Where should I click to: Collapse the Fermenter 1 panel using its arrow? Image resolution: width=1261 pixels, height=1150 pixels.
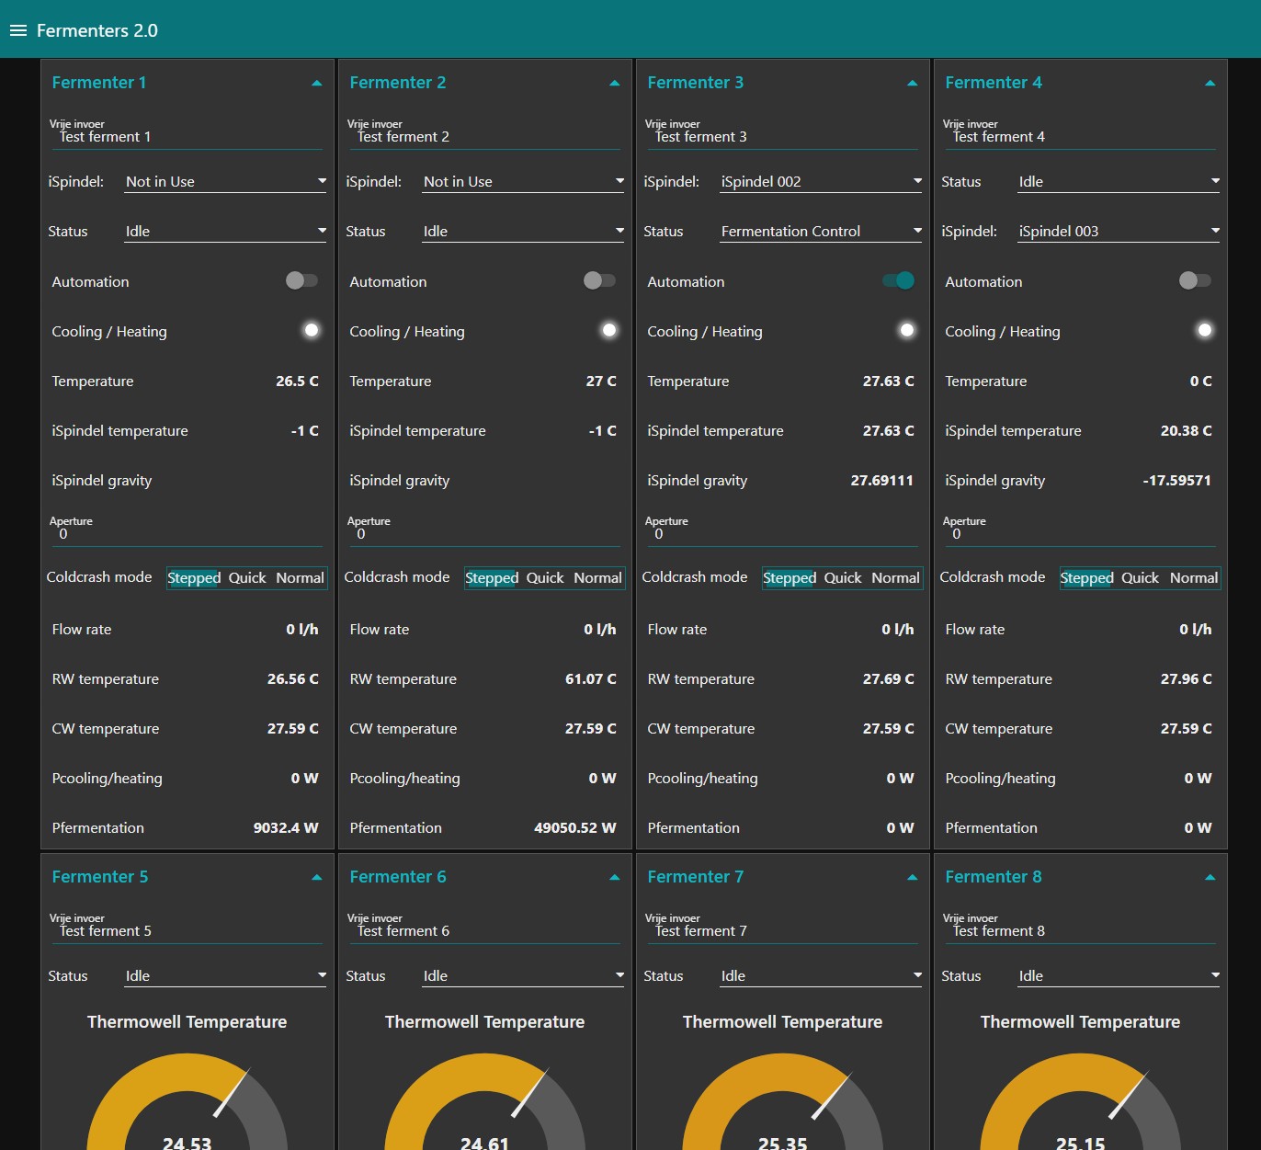(x=317, y=83)
